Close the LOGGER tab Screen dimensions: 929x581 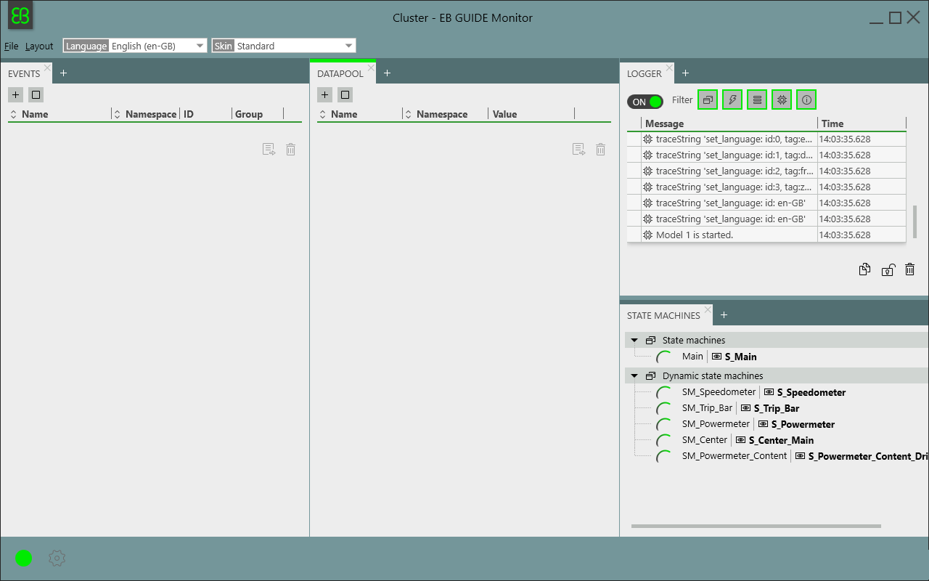669,68
